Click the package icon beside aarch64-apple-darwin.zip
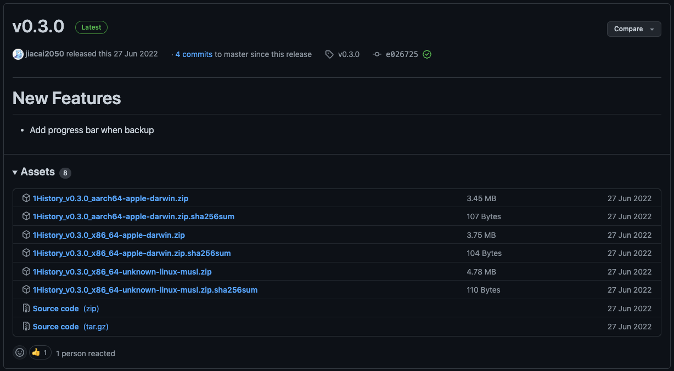The width and height of the screenshot is (674, 371). tap(26, 198)
